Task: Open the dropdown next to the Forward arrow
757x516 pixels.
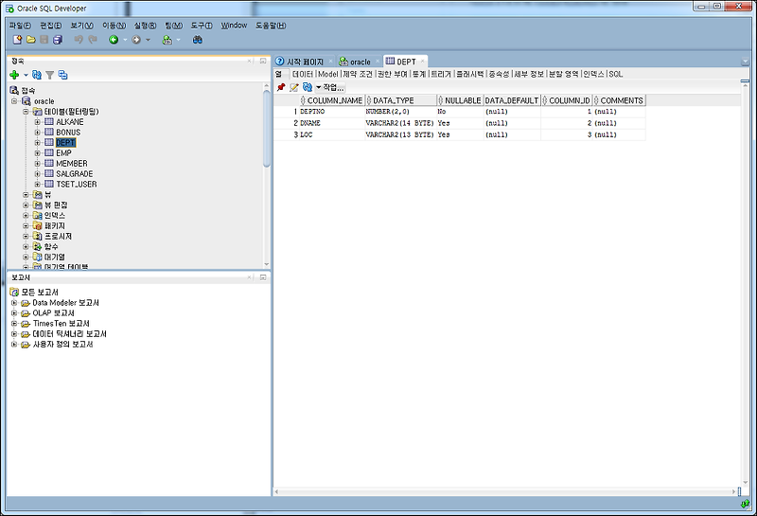Action: (149, 40)
